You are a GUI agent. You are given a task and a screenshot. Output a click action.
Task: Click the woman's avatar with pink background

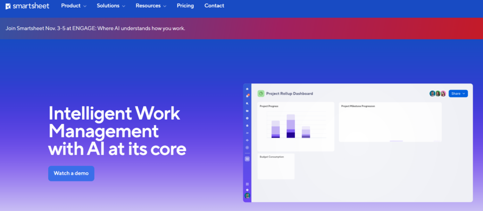point(443,94)
